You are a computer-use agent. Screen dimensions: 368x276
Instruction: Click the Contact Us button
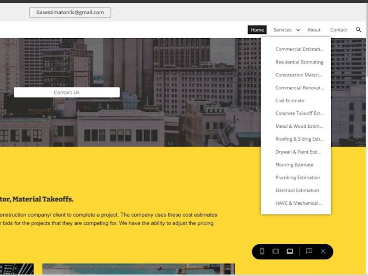tap(67, 92)
